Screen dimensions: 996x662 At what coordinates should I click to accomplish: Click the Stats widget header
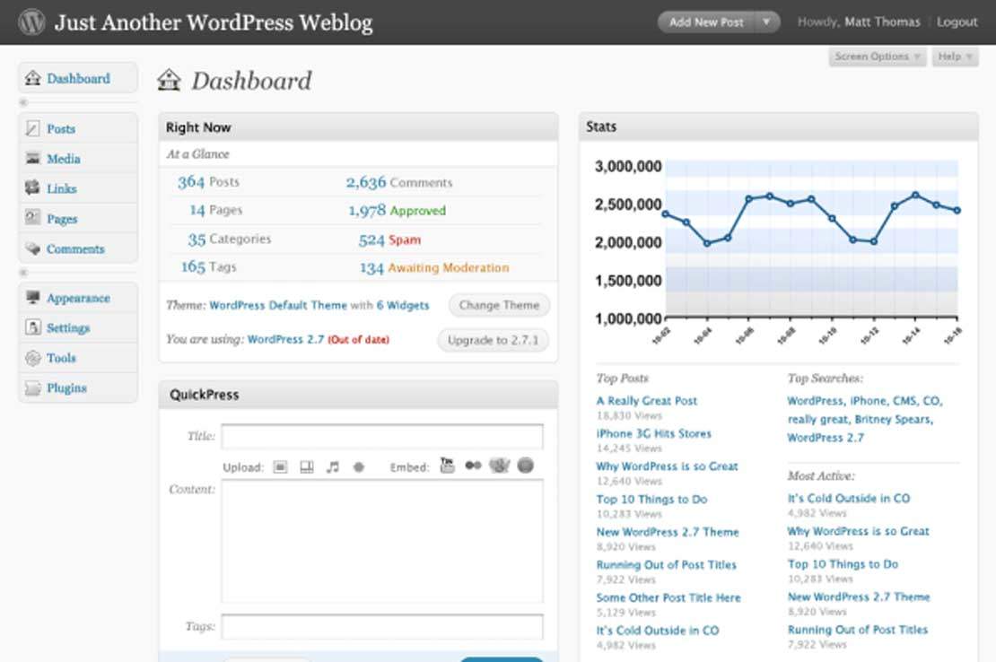point(779,126)
